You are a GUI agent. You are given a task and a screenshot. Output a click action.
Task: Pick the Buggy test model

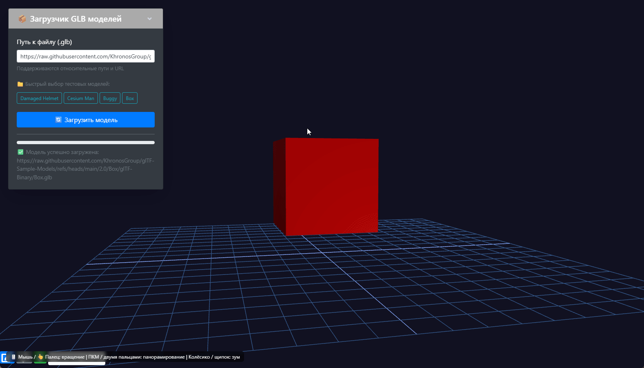(110, 98)
